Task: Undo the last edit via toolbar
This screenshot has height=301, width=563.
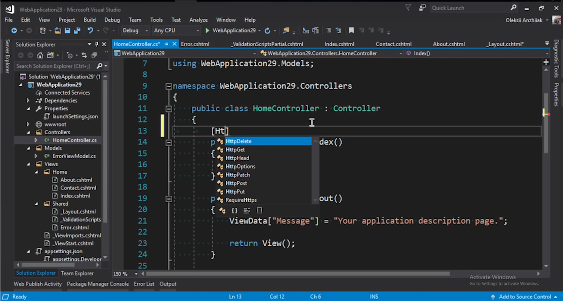Action: click(90, 30)
